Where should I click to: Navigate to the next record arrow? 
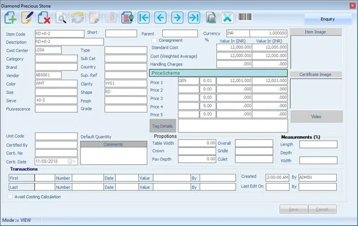[x=177, y=18]
